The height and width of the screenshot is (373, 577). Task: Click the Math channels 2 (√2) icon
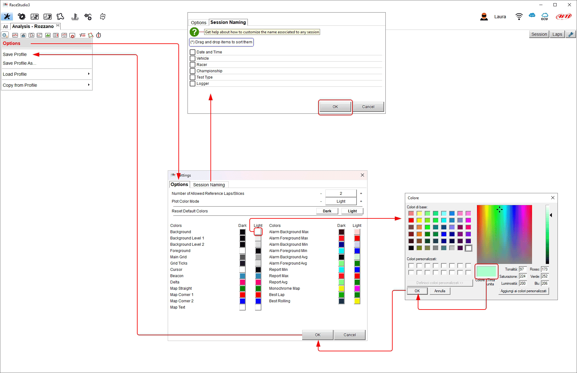(x=35, y=17)
